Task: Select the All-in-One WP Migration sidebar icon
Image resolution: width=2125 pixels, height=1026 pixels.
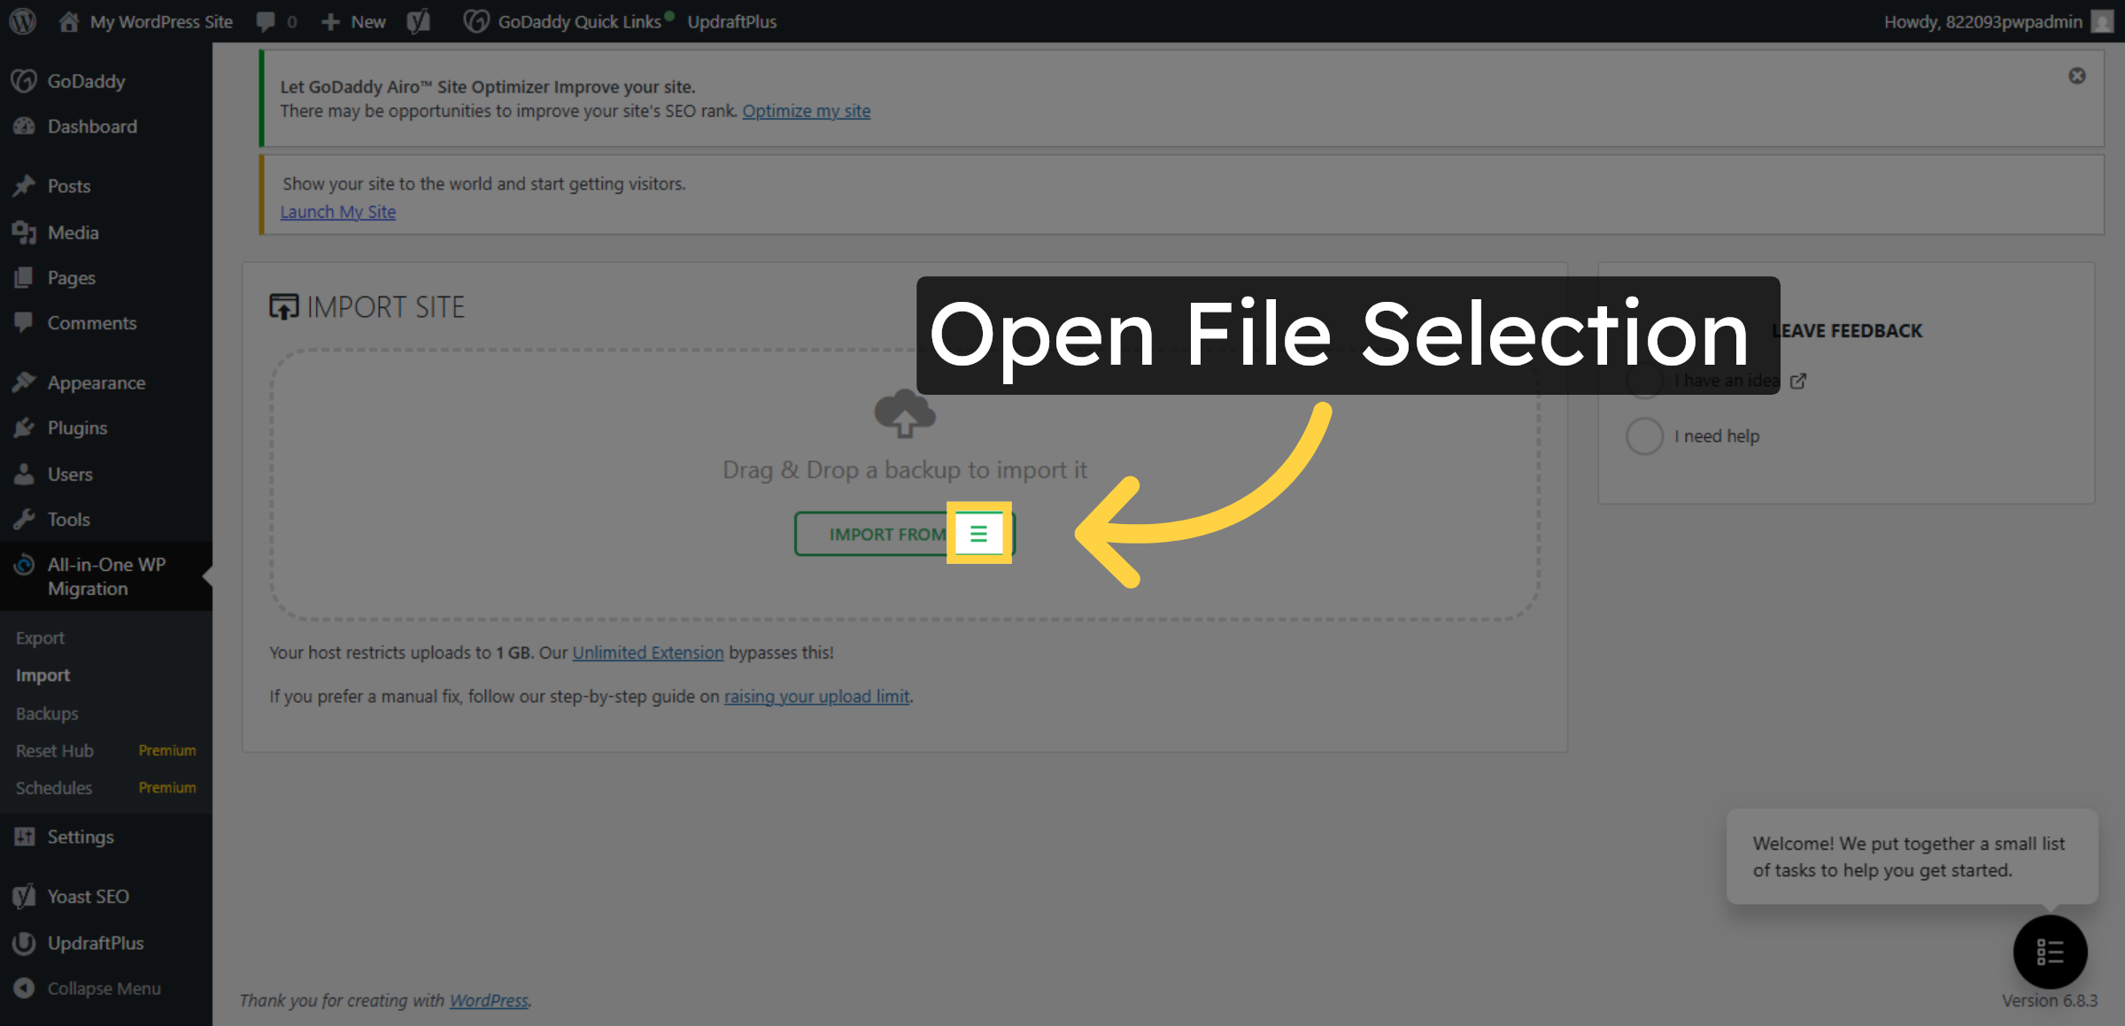Action: (24, 564)
